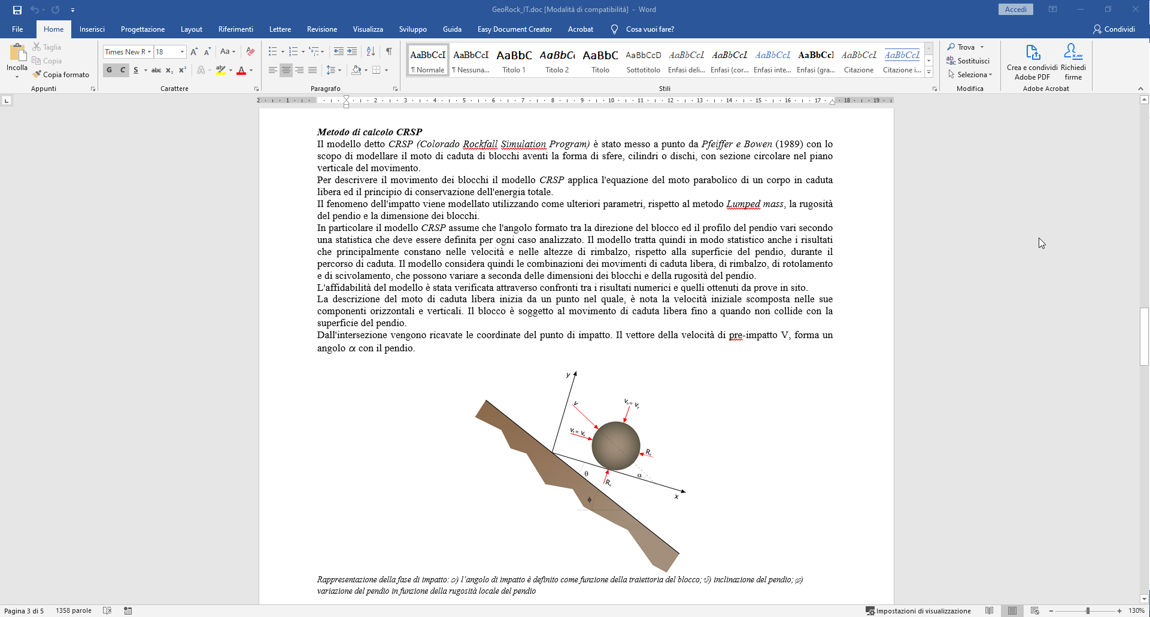Toggle italic (C) formatting
Screen dimensions: 1150x617
(123, 70)
